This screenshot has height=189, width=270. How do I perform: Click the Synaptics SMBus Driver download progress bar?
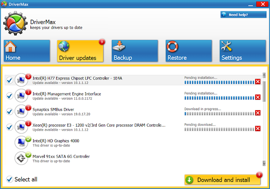219,113
